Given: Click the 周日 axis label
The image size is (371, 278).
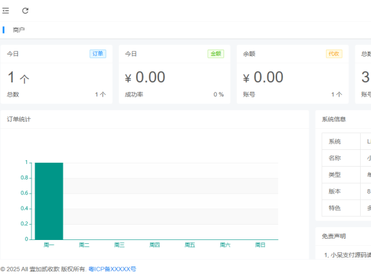Looking at the screenshot, I should (x=260, y=245).
